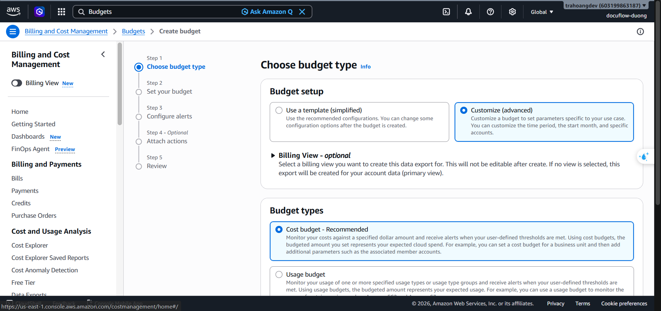Image resolution: width=661 pixels, height=311 pixels.
Task: Open Free Tier in the sidebar
Action: [x=23, y=283]
